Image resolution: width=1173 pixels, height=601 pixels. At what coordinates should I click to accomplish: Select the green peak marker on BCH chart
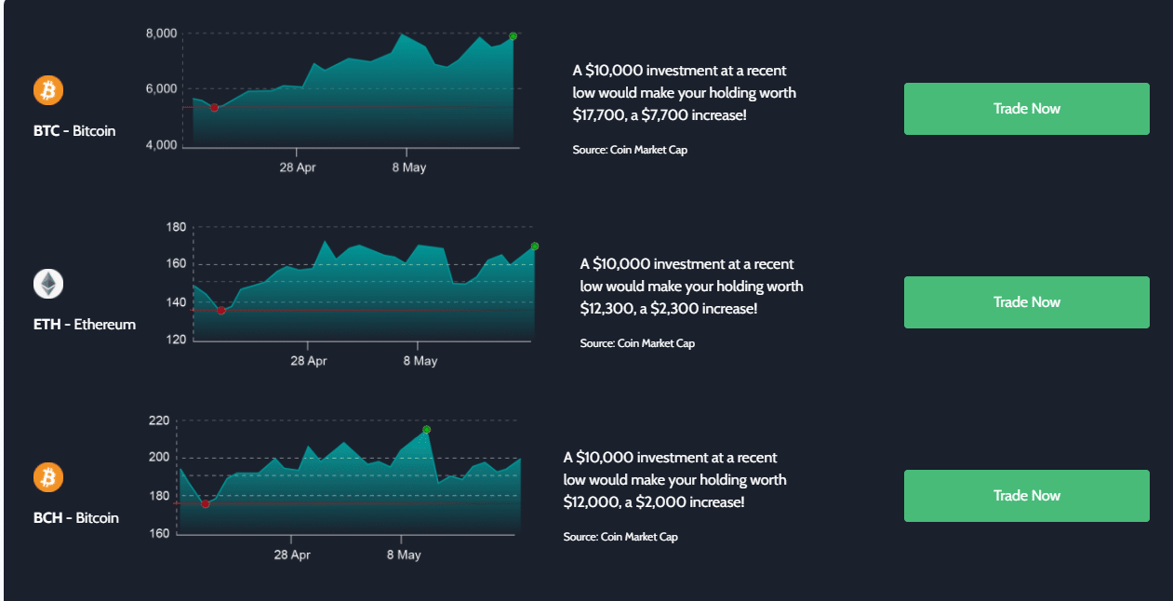[426, 430]
